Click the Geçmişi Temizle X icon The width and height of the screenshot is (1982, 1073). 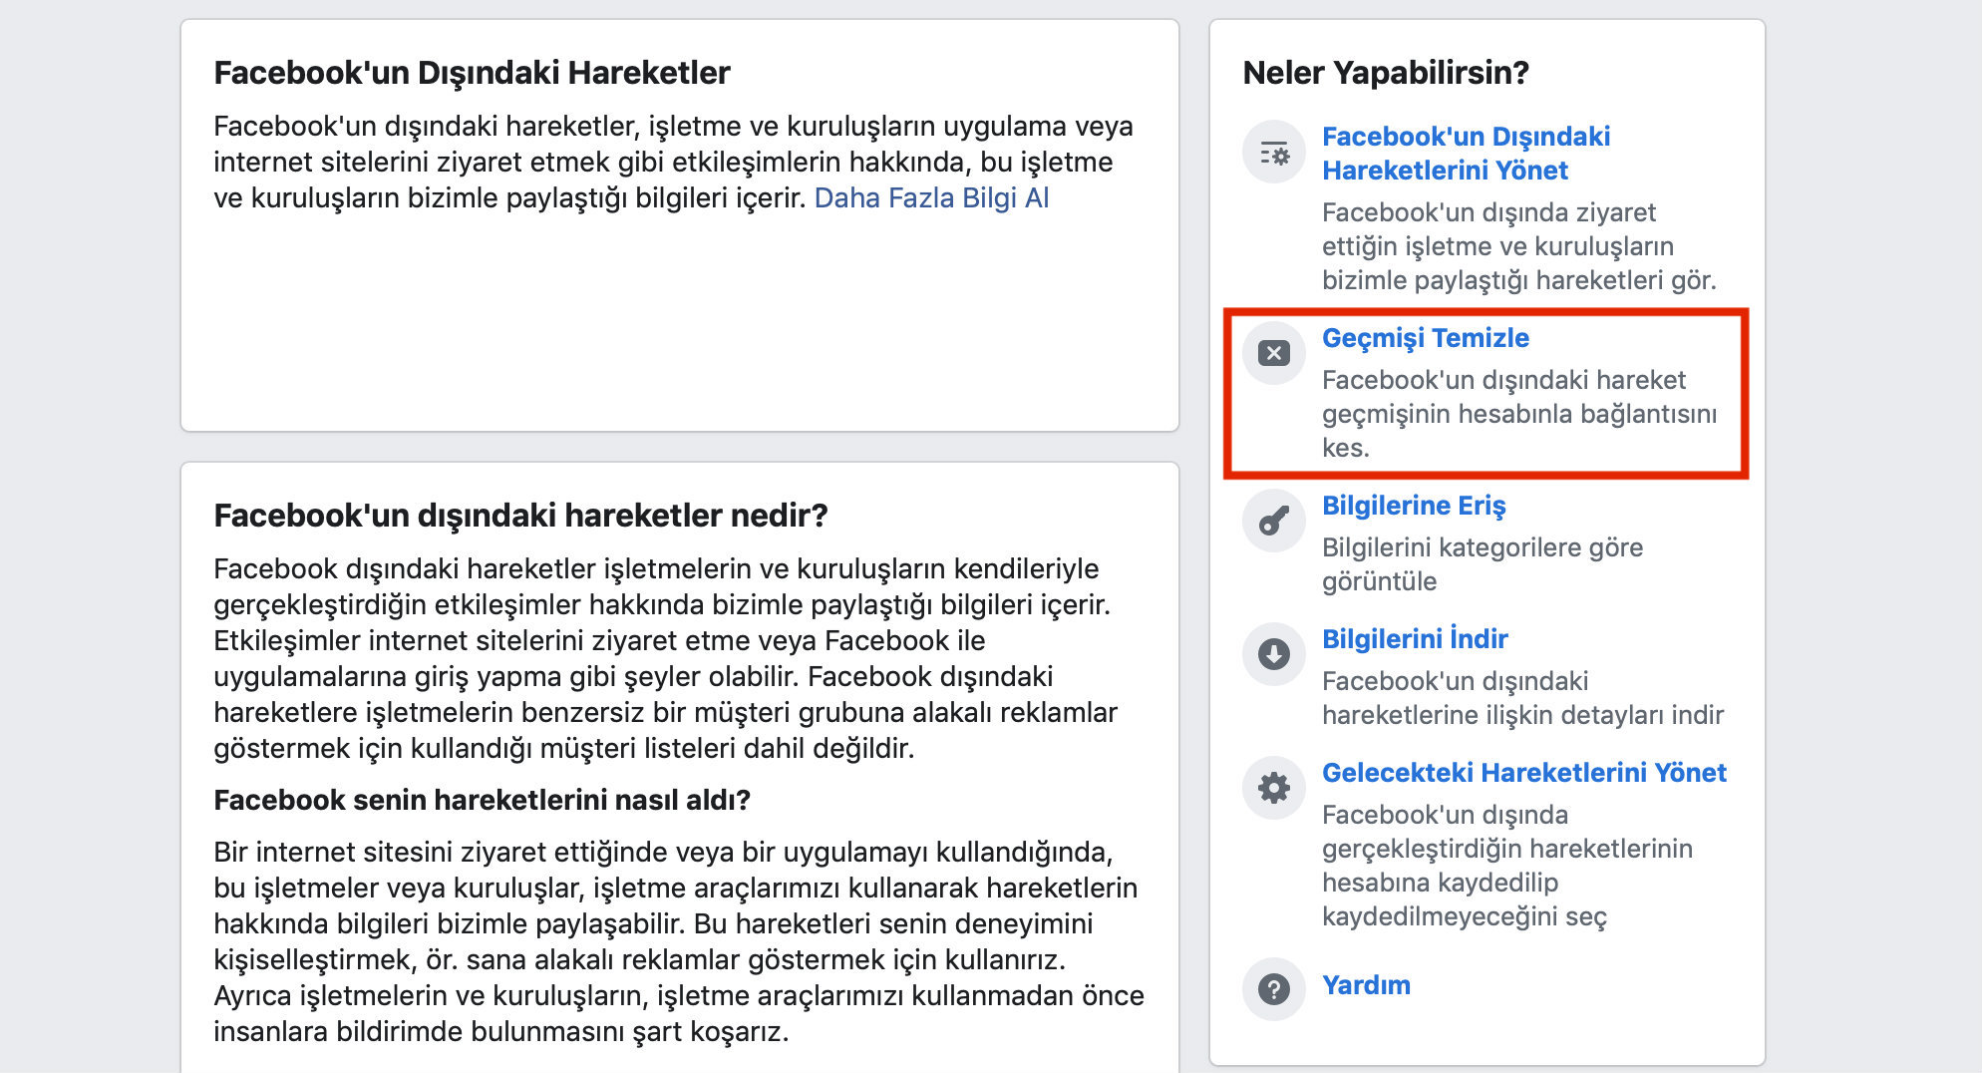coord(1274,353)
